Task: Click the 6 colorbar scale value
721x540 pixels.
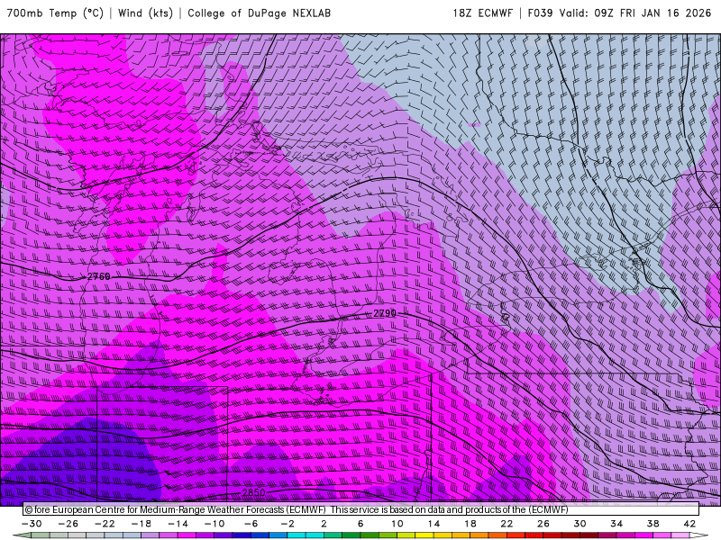Action: [360, 524]
